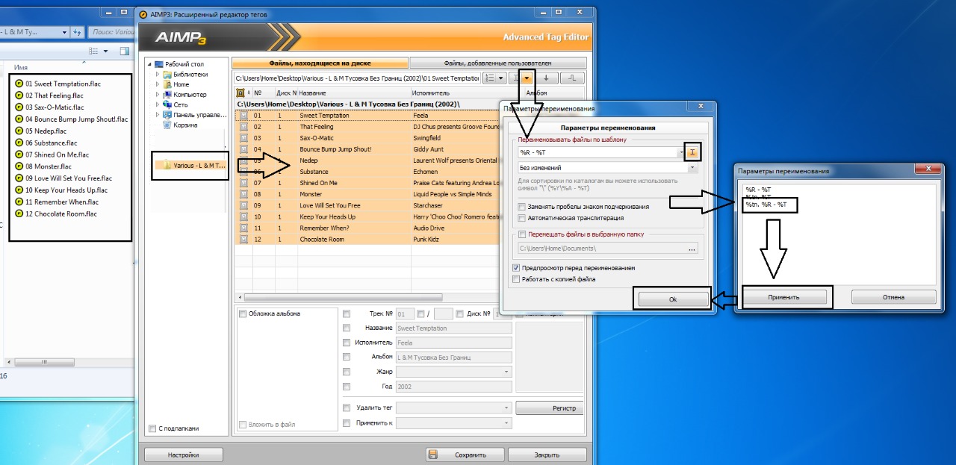Open the Удалить тег dropdown

click(506, 408)
